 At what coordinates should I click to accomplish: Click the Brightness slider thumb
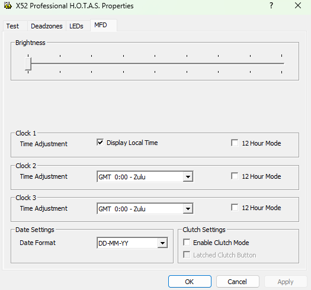click(x=28, y=64)
